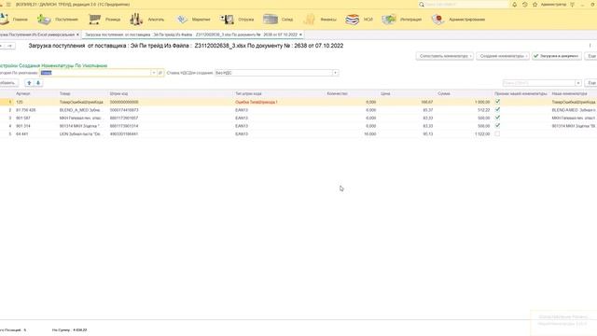
Task: Open the value in category field
Action: point(160,73)
